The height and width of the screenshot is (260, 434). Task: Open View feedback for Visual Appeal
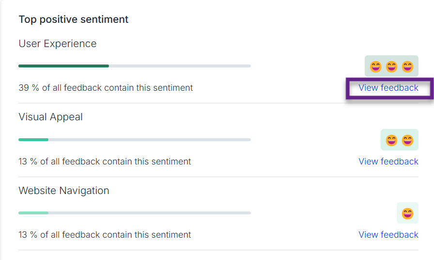(388, 162)
